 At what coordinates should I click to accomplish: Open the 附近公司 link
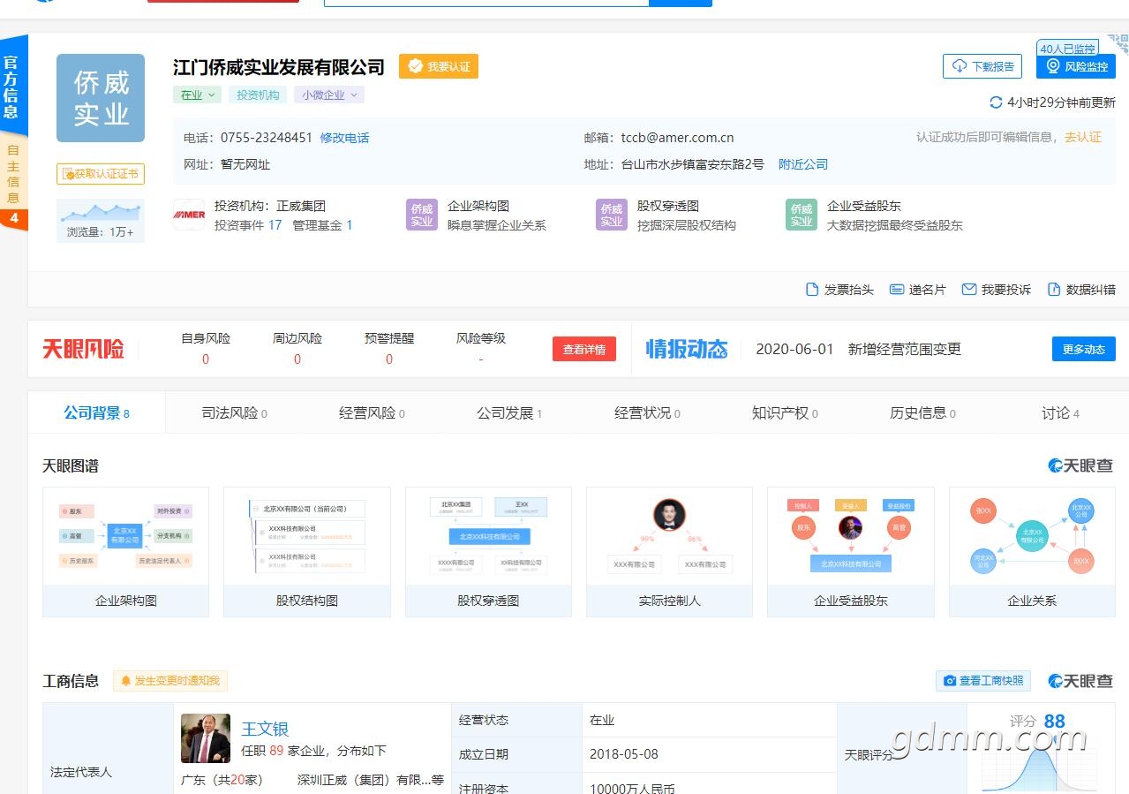click(803, 164)
